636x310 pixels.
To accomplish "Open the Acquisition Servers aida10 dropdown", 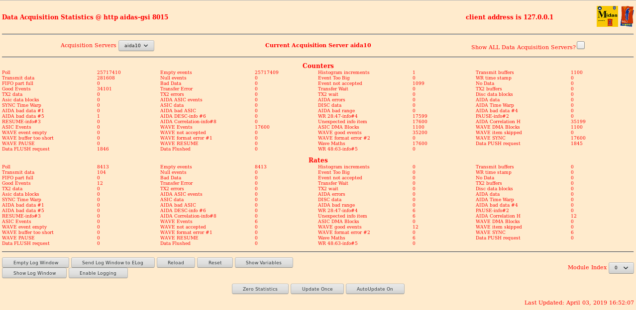I will [136, 46].
